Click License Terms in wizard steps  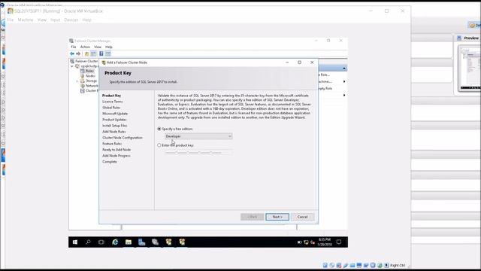113,102
